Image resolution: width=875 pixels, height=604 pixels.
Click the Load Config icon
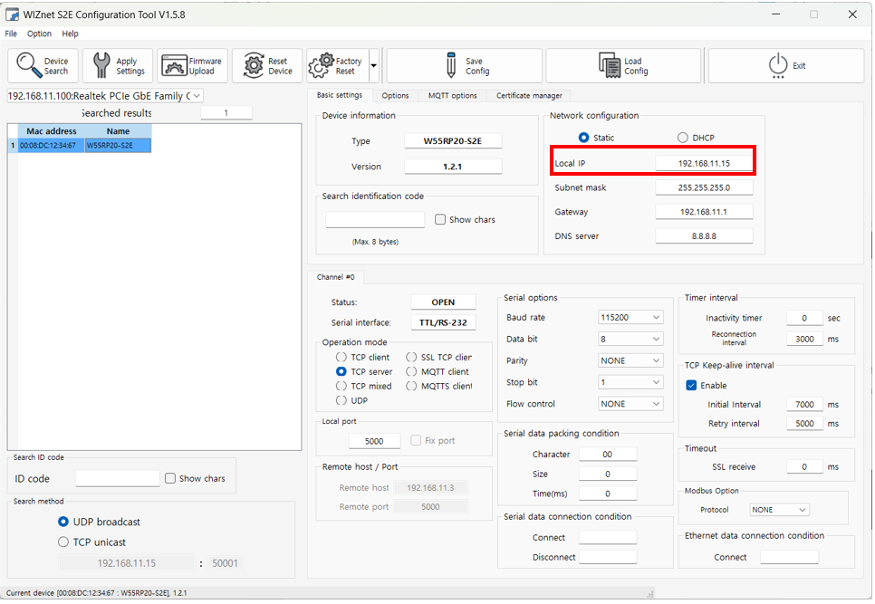tap(610, 66)
